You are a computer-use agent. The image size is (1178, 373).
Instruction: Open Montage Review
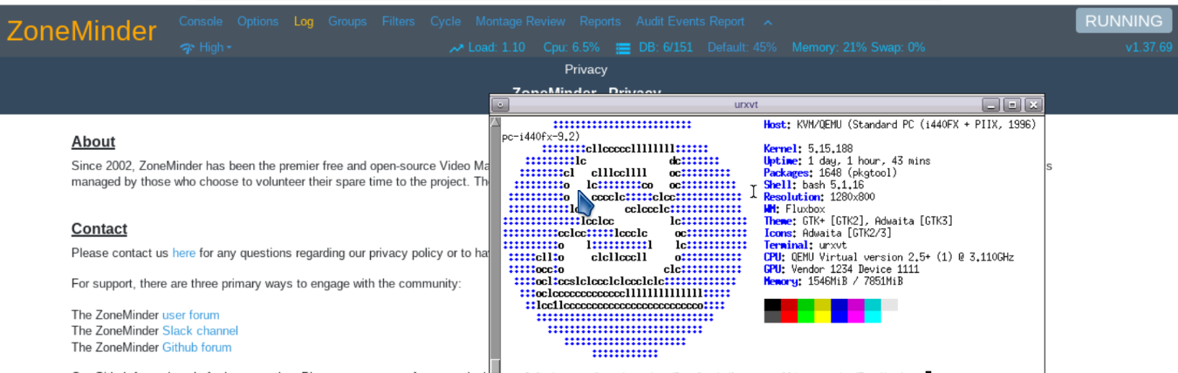pos(520,21)
